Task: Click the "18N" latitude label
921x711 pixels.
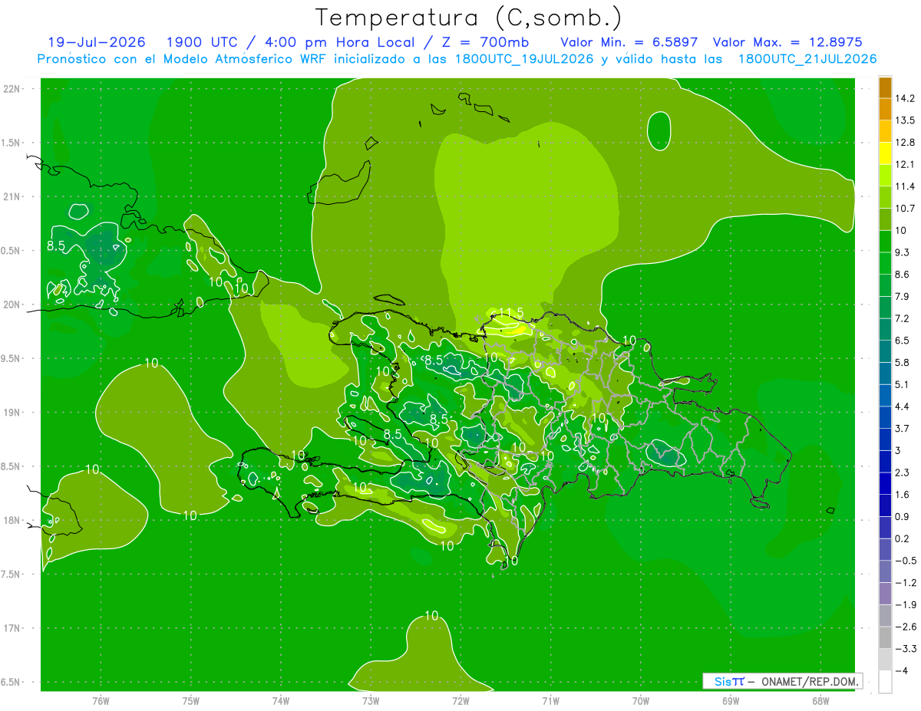Action: click(12, 521)
